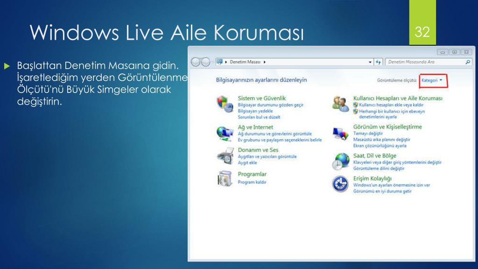
Task: Click the search magnifier icon
Action: point(468,62)
